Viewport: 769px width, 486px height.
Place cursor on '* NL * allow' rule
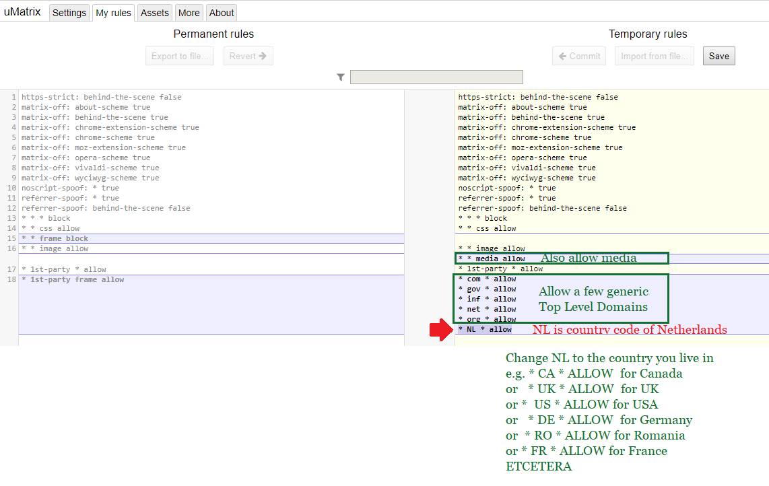click(x=485, y=329)
